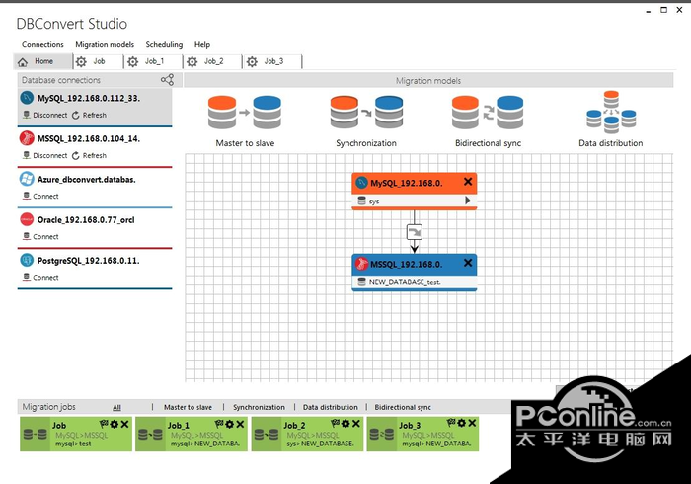Screen dimensions: 691x484
Task: Click the sync link icon between nodes
Action: click(415, 232)
